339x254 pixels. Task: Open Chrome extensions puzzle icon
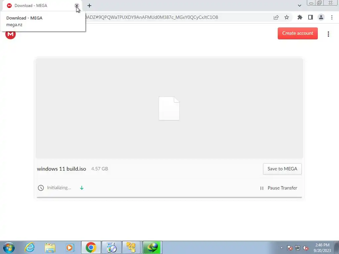click(x=300, y=17)
